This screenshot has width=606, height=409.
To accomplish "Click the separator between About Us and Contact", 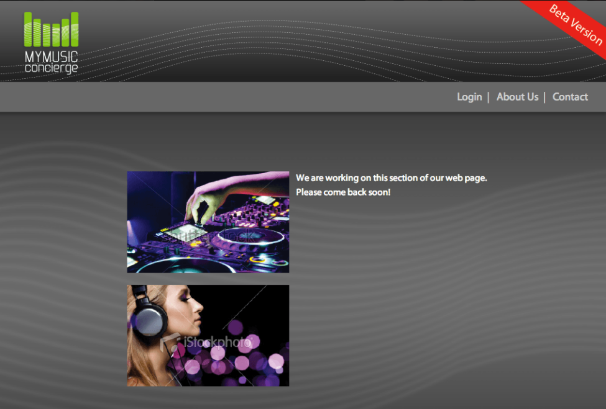I will 544,97.
